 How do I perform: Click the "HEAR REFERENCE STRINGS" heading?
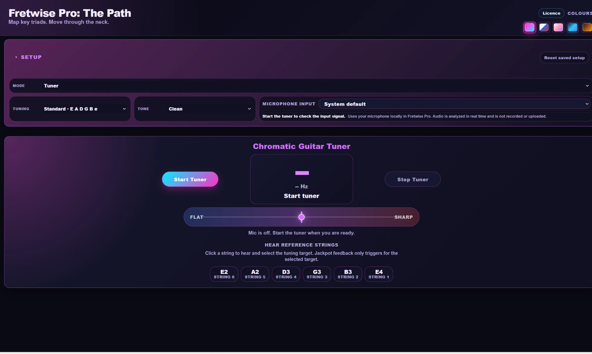pyautogui.click(x=302, y=245)
